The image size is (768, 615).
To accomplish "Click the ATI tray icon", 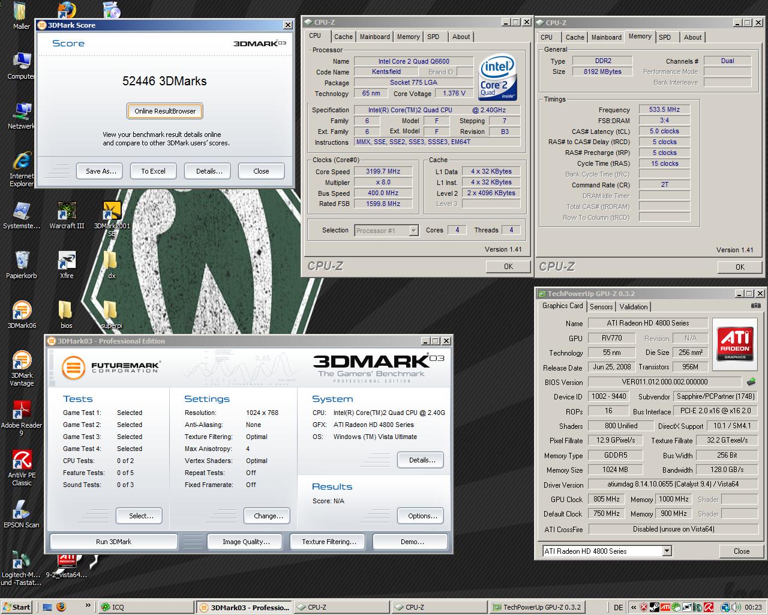I will click(665, 607).
